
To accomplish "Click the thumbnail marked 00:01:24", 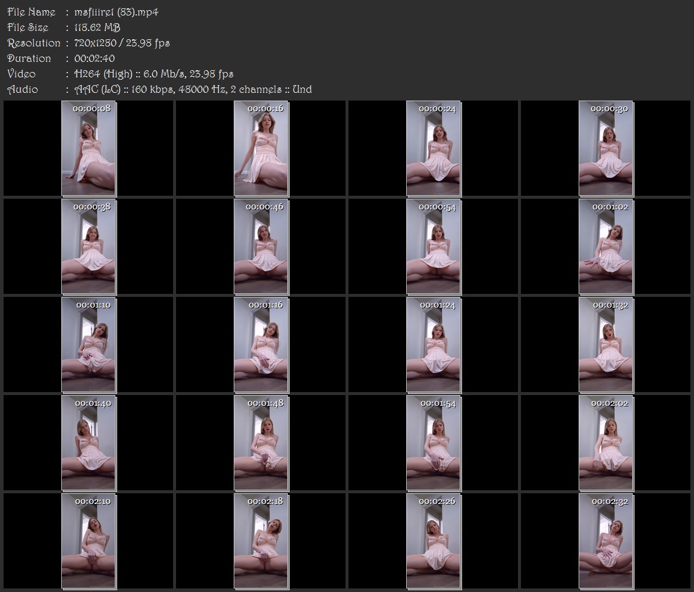I will click(x=434, y=345).
